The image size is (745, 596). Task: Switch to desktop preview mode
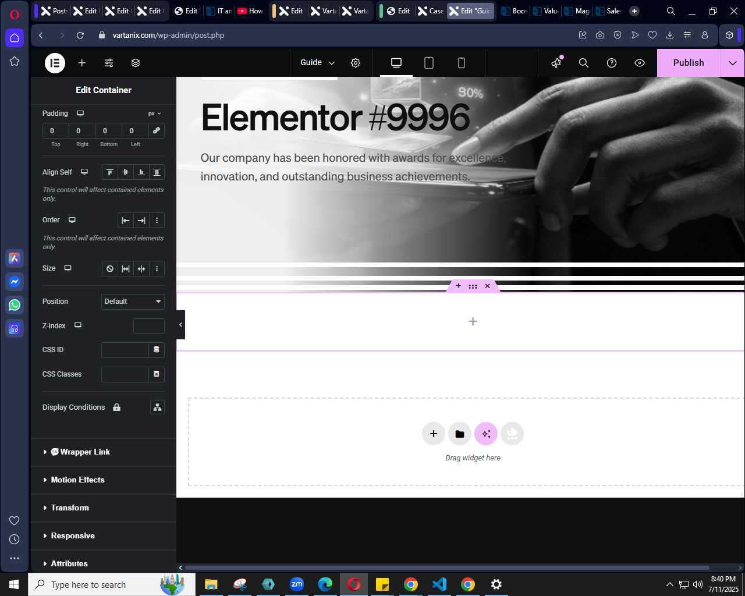coord(396,63)
